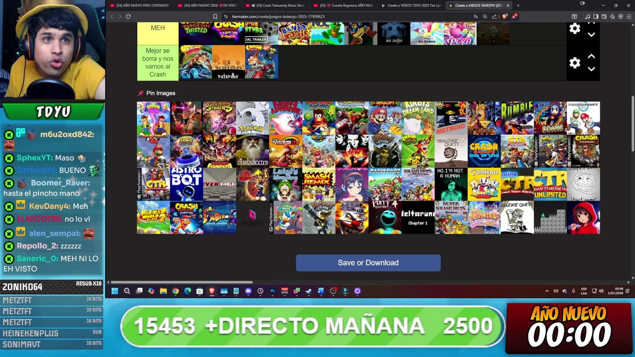Click the 'Mejor se borra' tier label

[x=158, y=62]
